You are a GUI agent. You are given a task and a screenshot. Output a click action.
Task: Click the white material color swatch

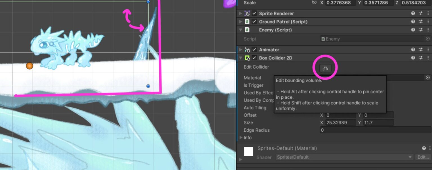coord(249,151)
